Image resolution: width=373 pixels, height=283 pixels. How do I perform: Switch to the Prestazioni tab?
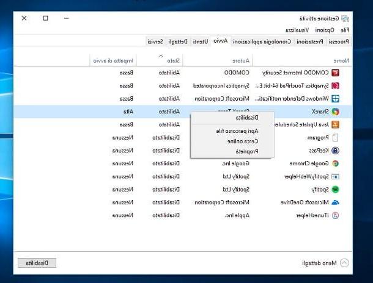point(310,41)
